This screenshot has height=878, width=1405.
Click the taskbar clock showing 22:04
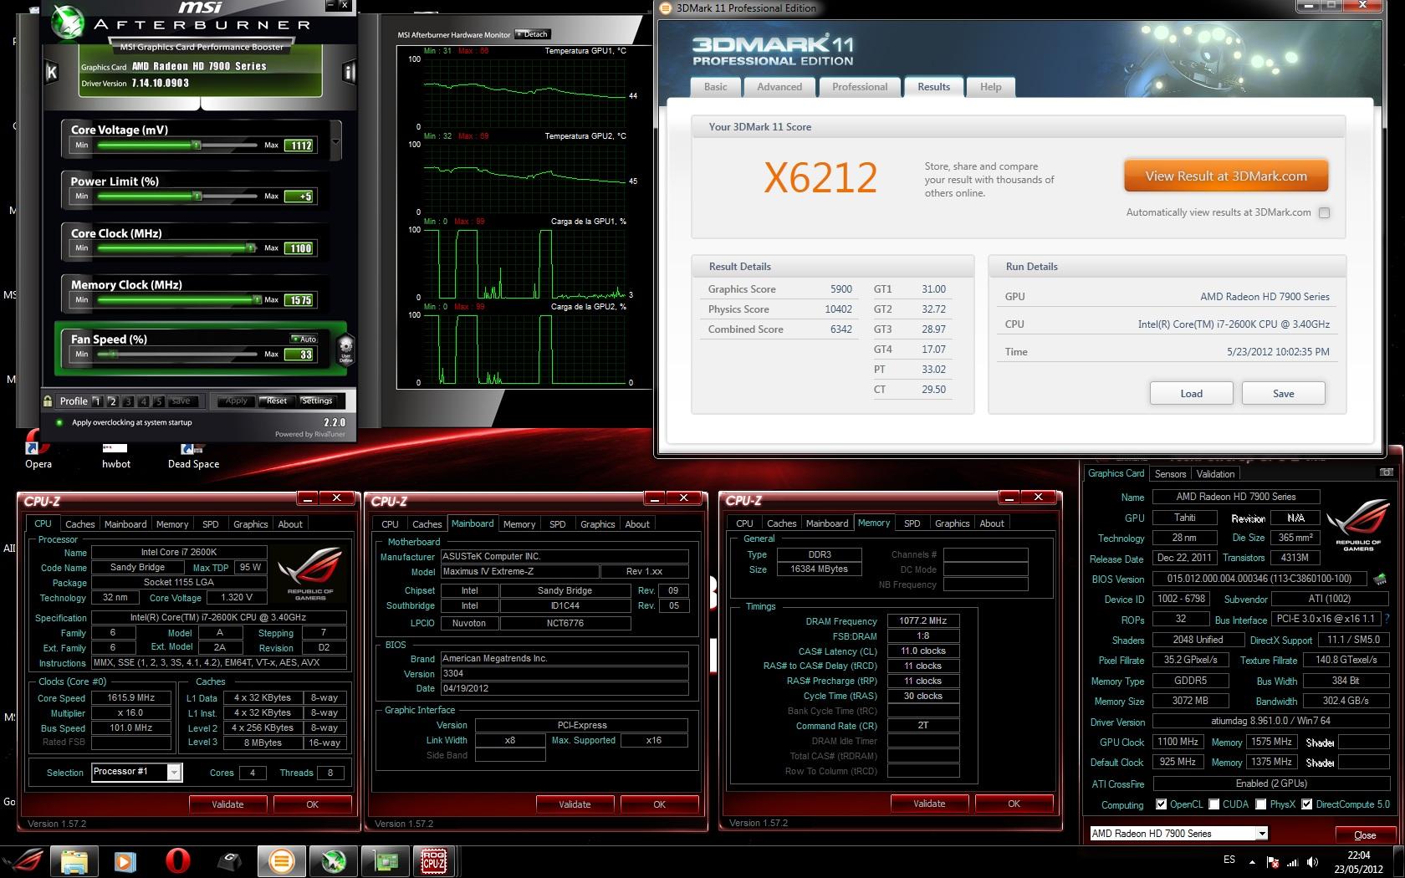coord(1358,861)
